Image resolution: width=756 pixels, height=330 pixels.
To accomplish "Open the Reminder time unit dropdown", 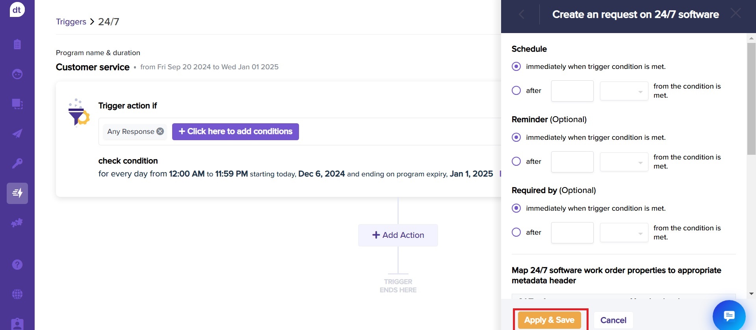I will click(x=624, y=162).
